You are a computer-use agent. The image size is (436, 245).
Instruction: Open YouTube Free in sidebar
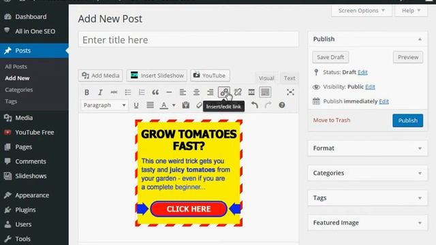click(34, 133)
